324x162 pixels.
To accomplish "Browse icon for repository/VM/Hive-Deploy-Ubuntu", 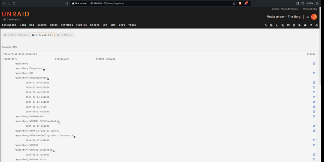I will [314, 131].
